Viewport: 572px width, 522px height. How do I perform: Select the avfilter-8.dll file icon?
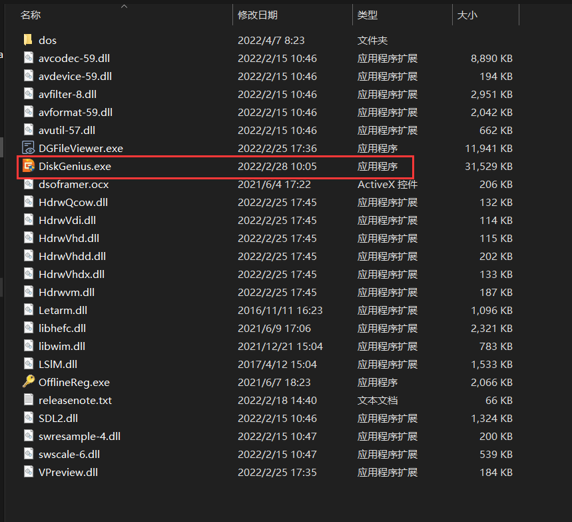point(29,94)
